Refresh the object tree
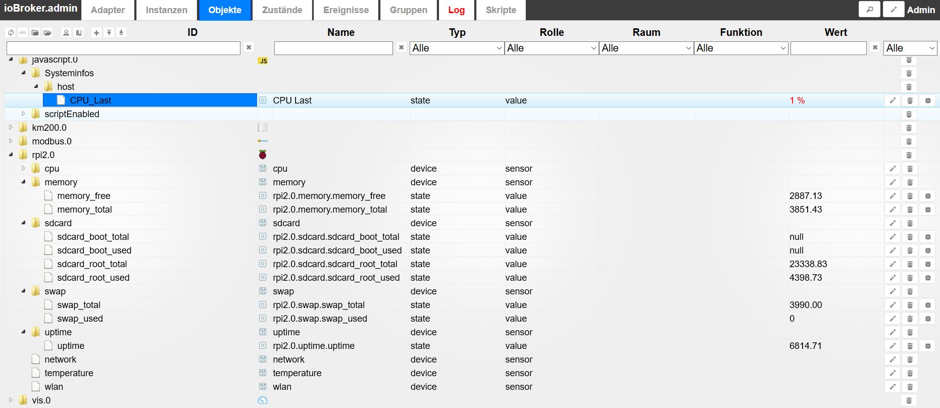The image size is (940, 408). (11, 32)
